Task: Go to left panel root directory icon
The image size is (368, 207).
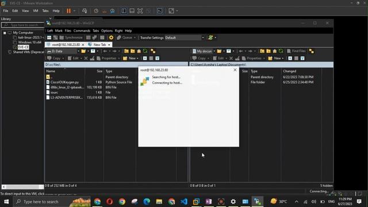Action: pyautogui.click(x=133, y=51)
